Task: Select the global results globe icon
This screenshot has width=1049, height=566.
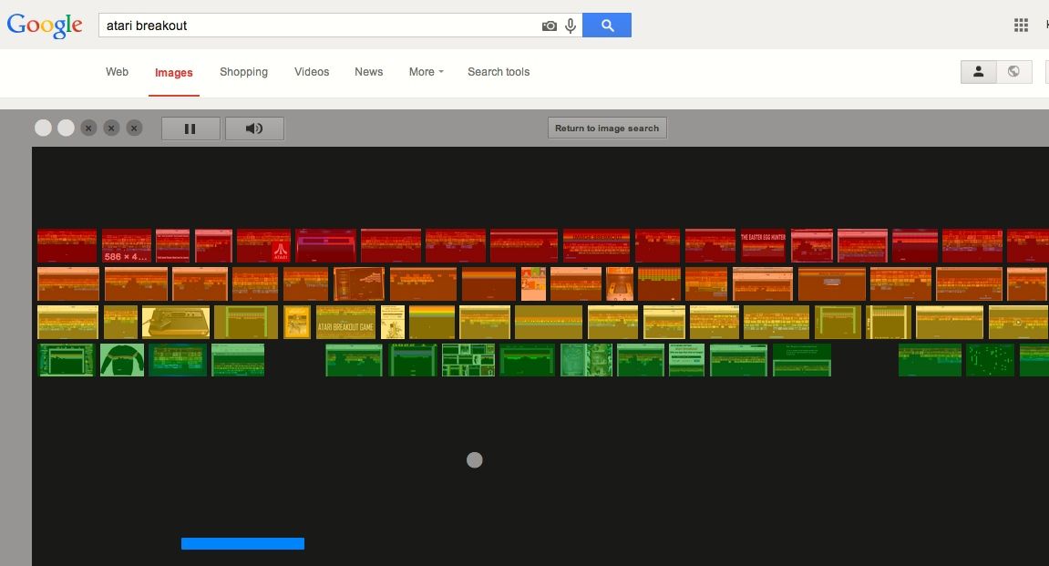Action: [1013, 72]
